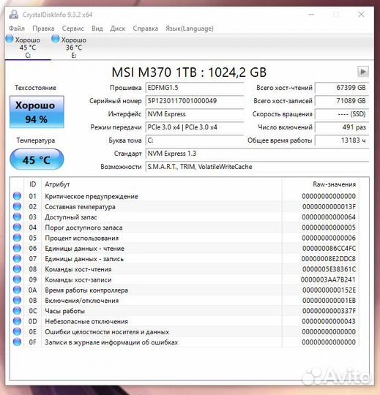Click status circle for Ошибки целостности носителя
Viewport: 380px width, 395px height.
pos(17,331)
